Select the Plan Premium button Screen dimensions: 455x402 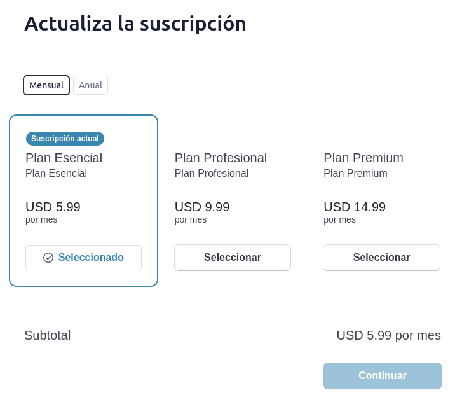point(381,258)
